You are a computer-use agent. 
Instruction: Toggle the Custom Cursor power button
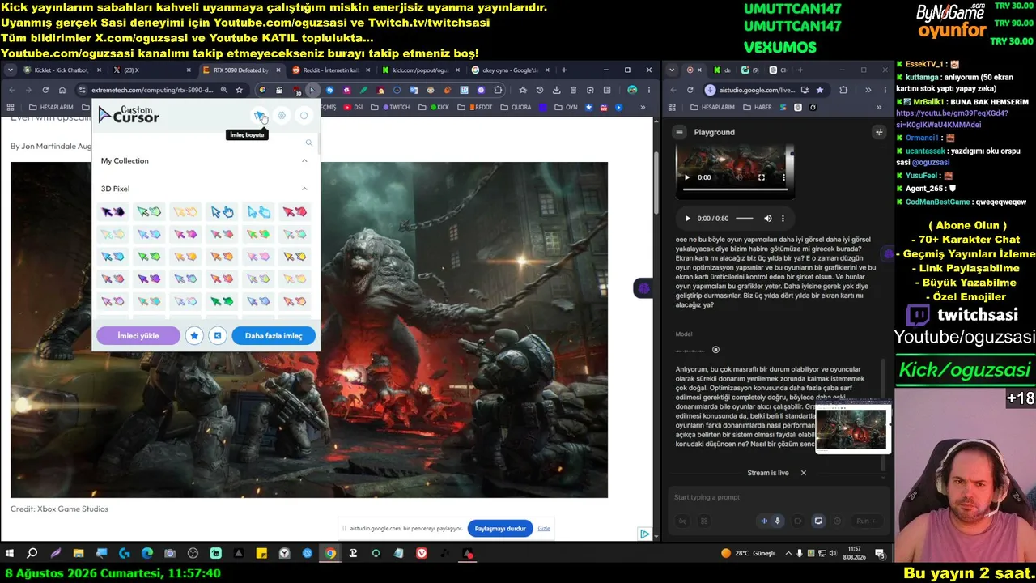[304, 116]
